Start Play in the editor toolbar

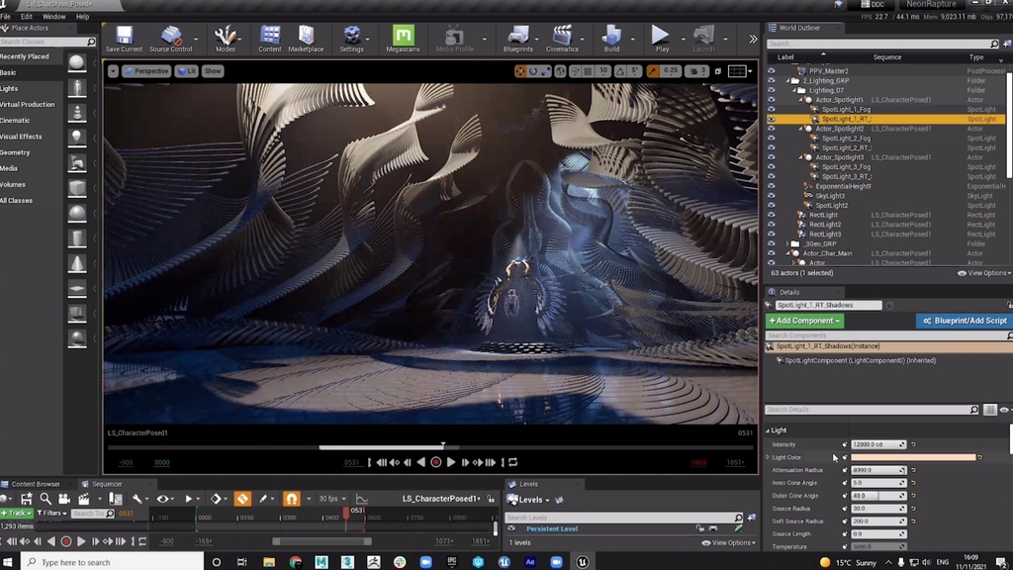coord(661,39)
